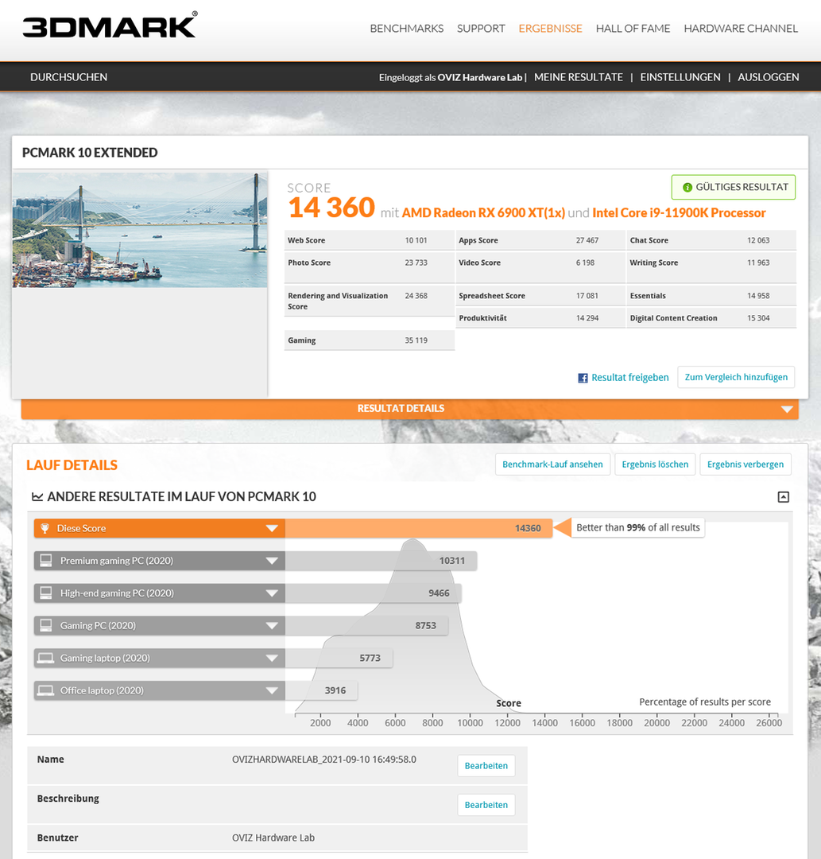Expand the High-end gaming PC (2020) dropdown
Viewport: 821px width, 859px height.
click(272, 593)
